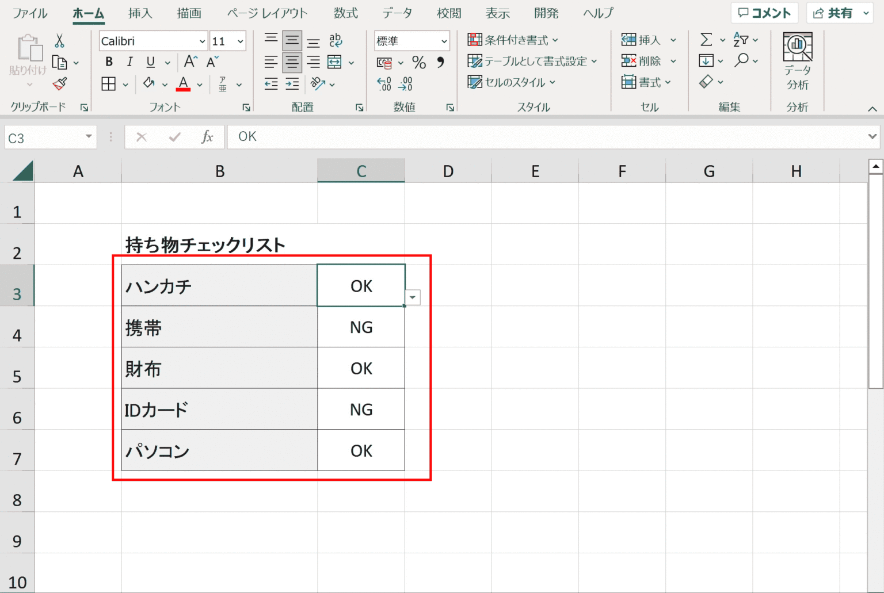This screenshot has height=593, width=884.
Task: Toggle bold formatting
Action: click(108, 62)
